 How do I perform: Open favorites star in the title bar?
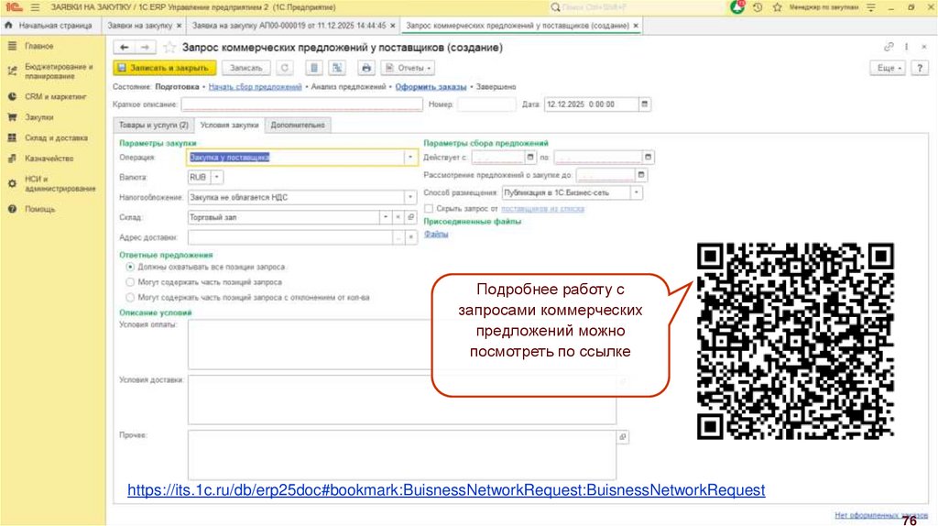777,7
